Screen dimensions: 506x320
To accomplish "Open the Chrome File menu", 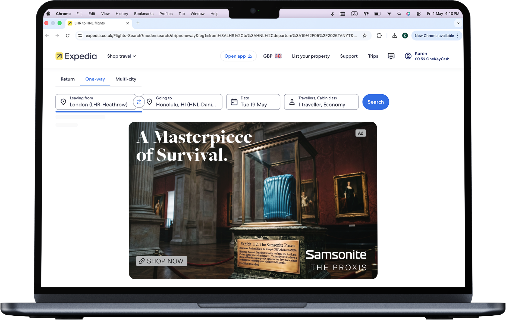I will point(79,14).
